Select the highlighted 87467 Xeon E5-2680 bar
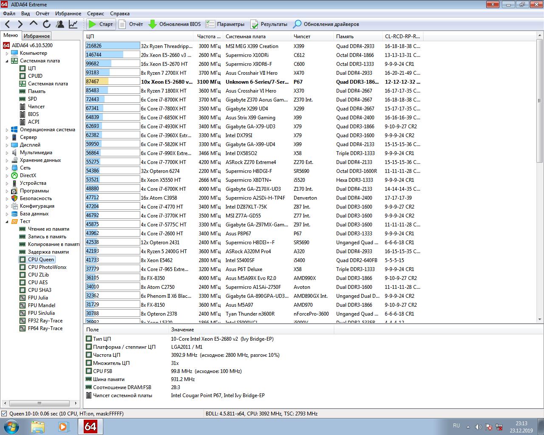544x435 pixels. tap(113, 82)
